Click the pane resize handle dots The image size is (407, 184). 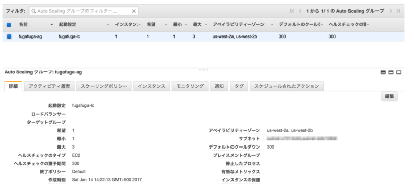click(203, 70)
